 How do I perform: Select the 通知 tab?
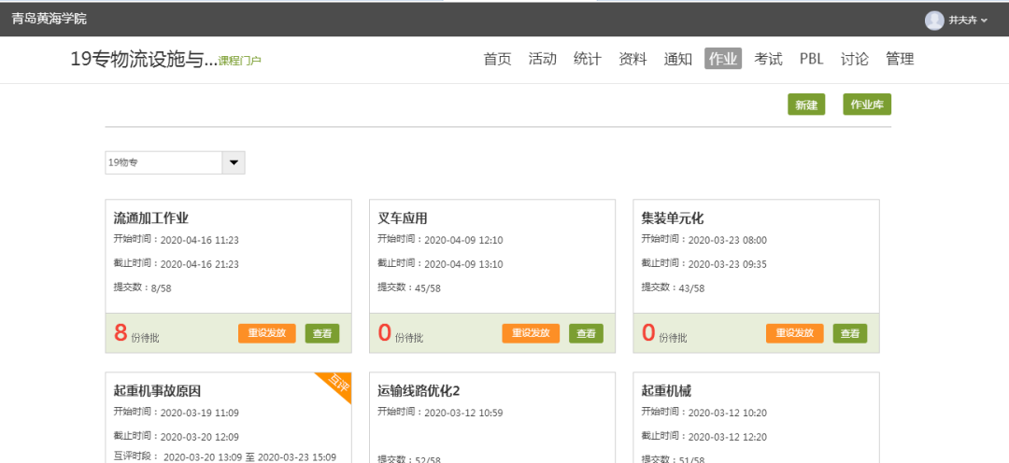(677, 59)
